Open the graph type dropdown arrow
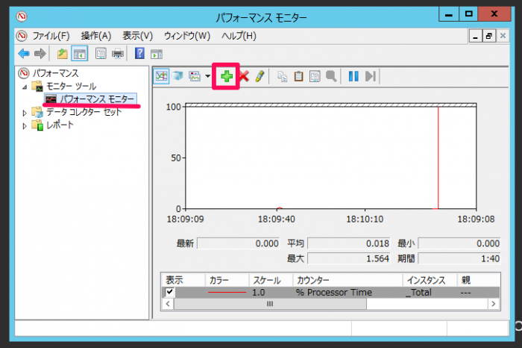The image size is (522, 348). 208,76
